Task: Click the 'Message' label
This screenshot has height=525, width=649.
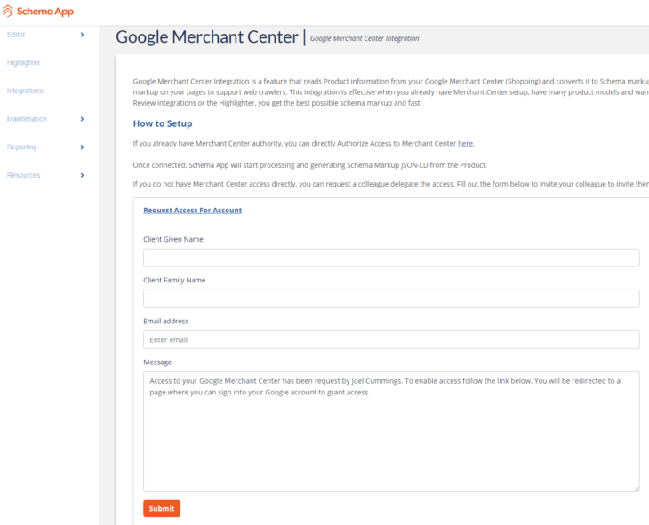Action: 157,362
